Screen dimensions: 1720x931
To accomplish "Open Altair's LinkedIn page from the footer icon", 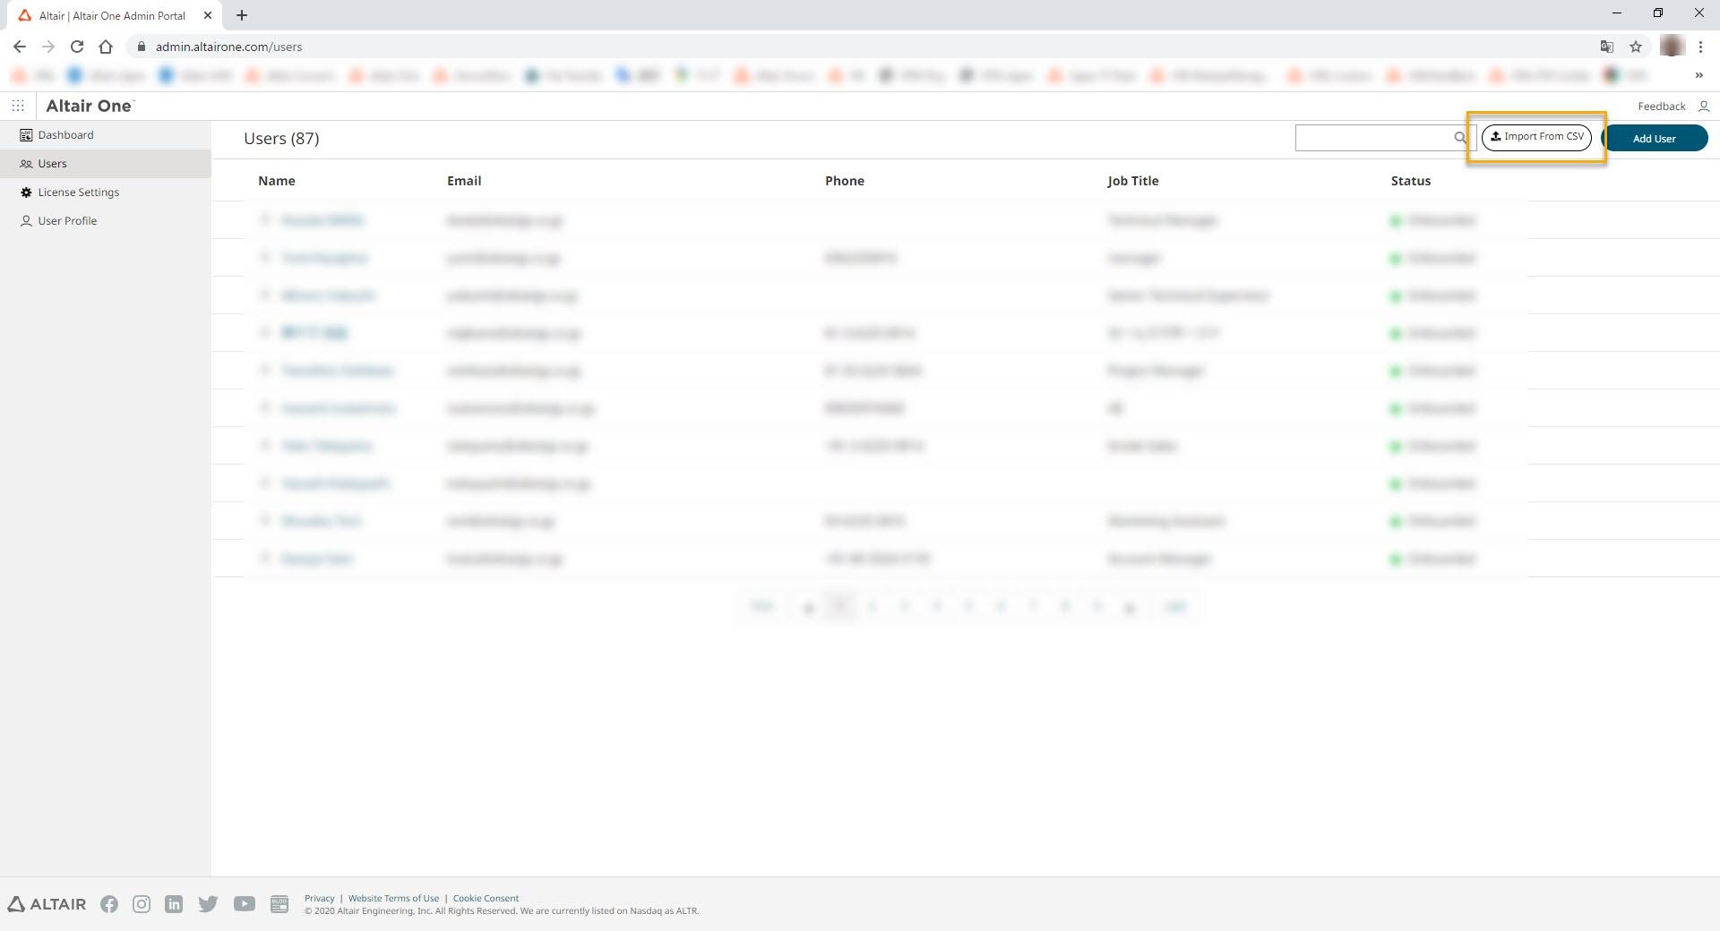I will (x=175, y=904).
